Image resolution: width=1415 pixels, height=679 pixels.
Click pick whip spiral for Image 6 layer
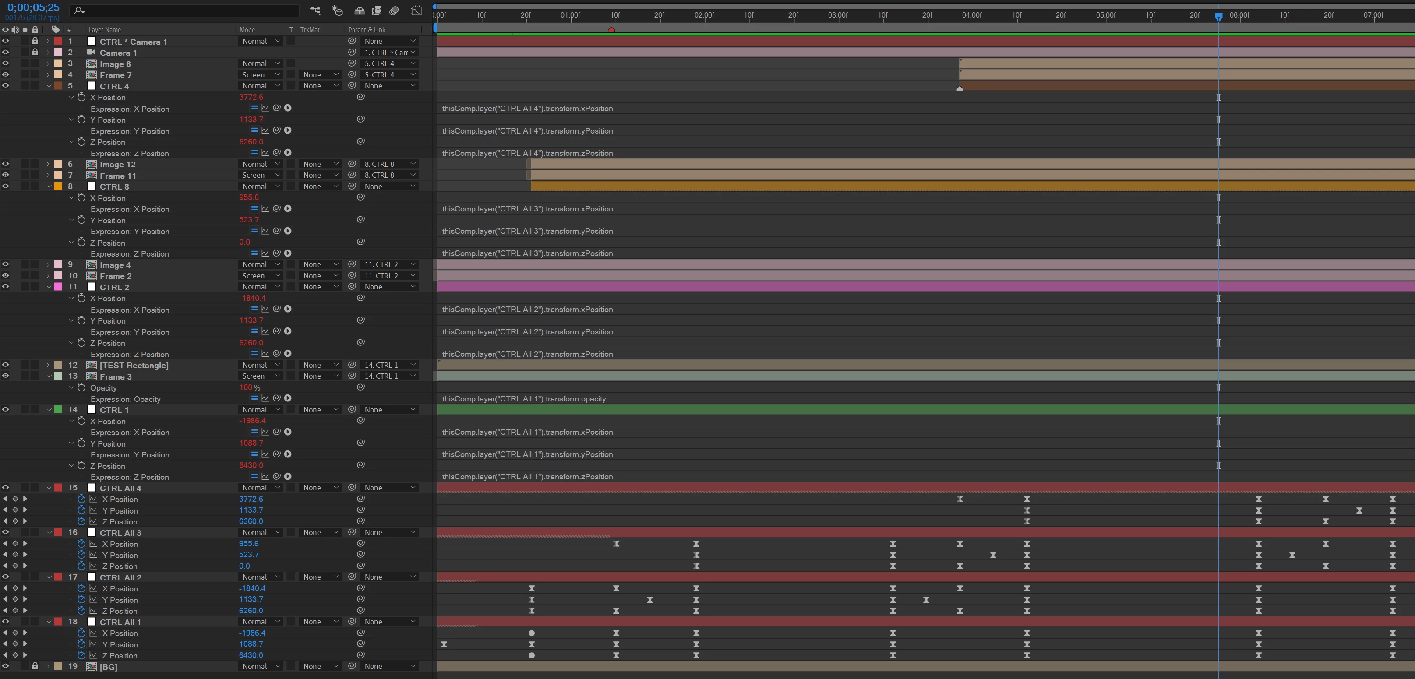[352, 63]
